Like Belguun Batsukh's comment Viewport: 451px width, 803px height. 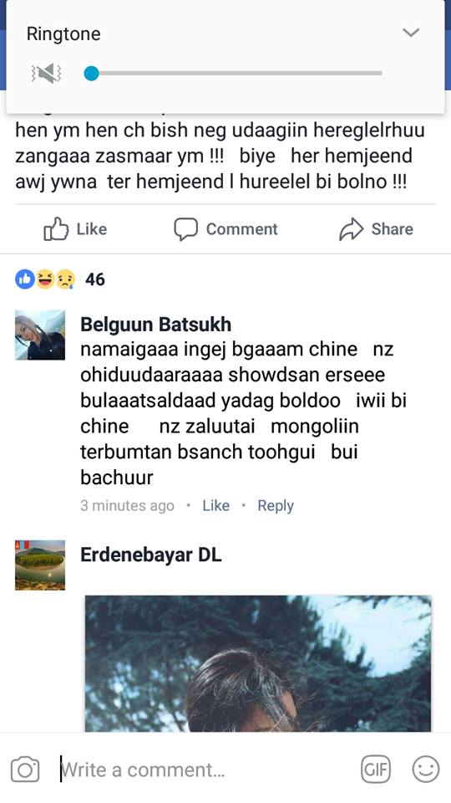215,505
